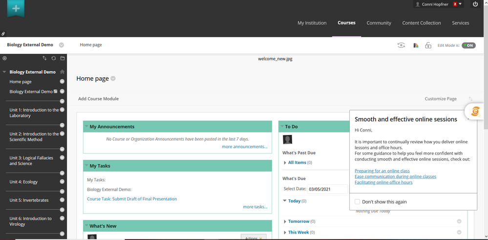488x240 pixels.
Task: Open options for the Unit 3 menu item
Action: coord(62,158)
